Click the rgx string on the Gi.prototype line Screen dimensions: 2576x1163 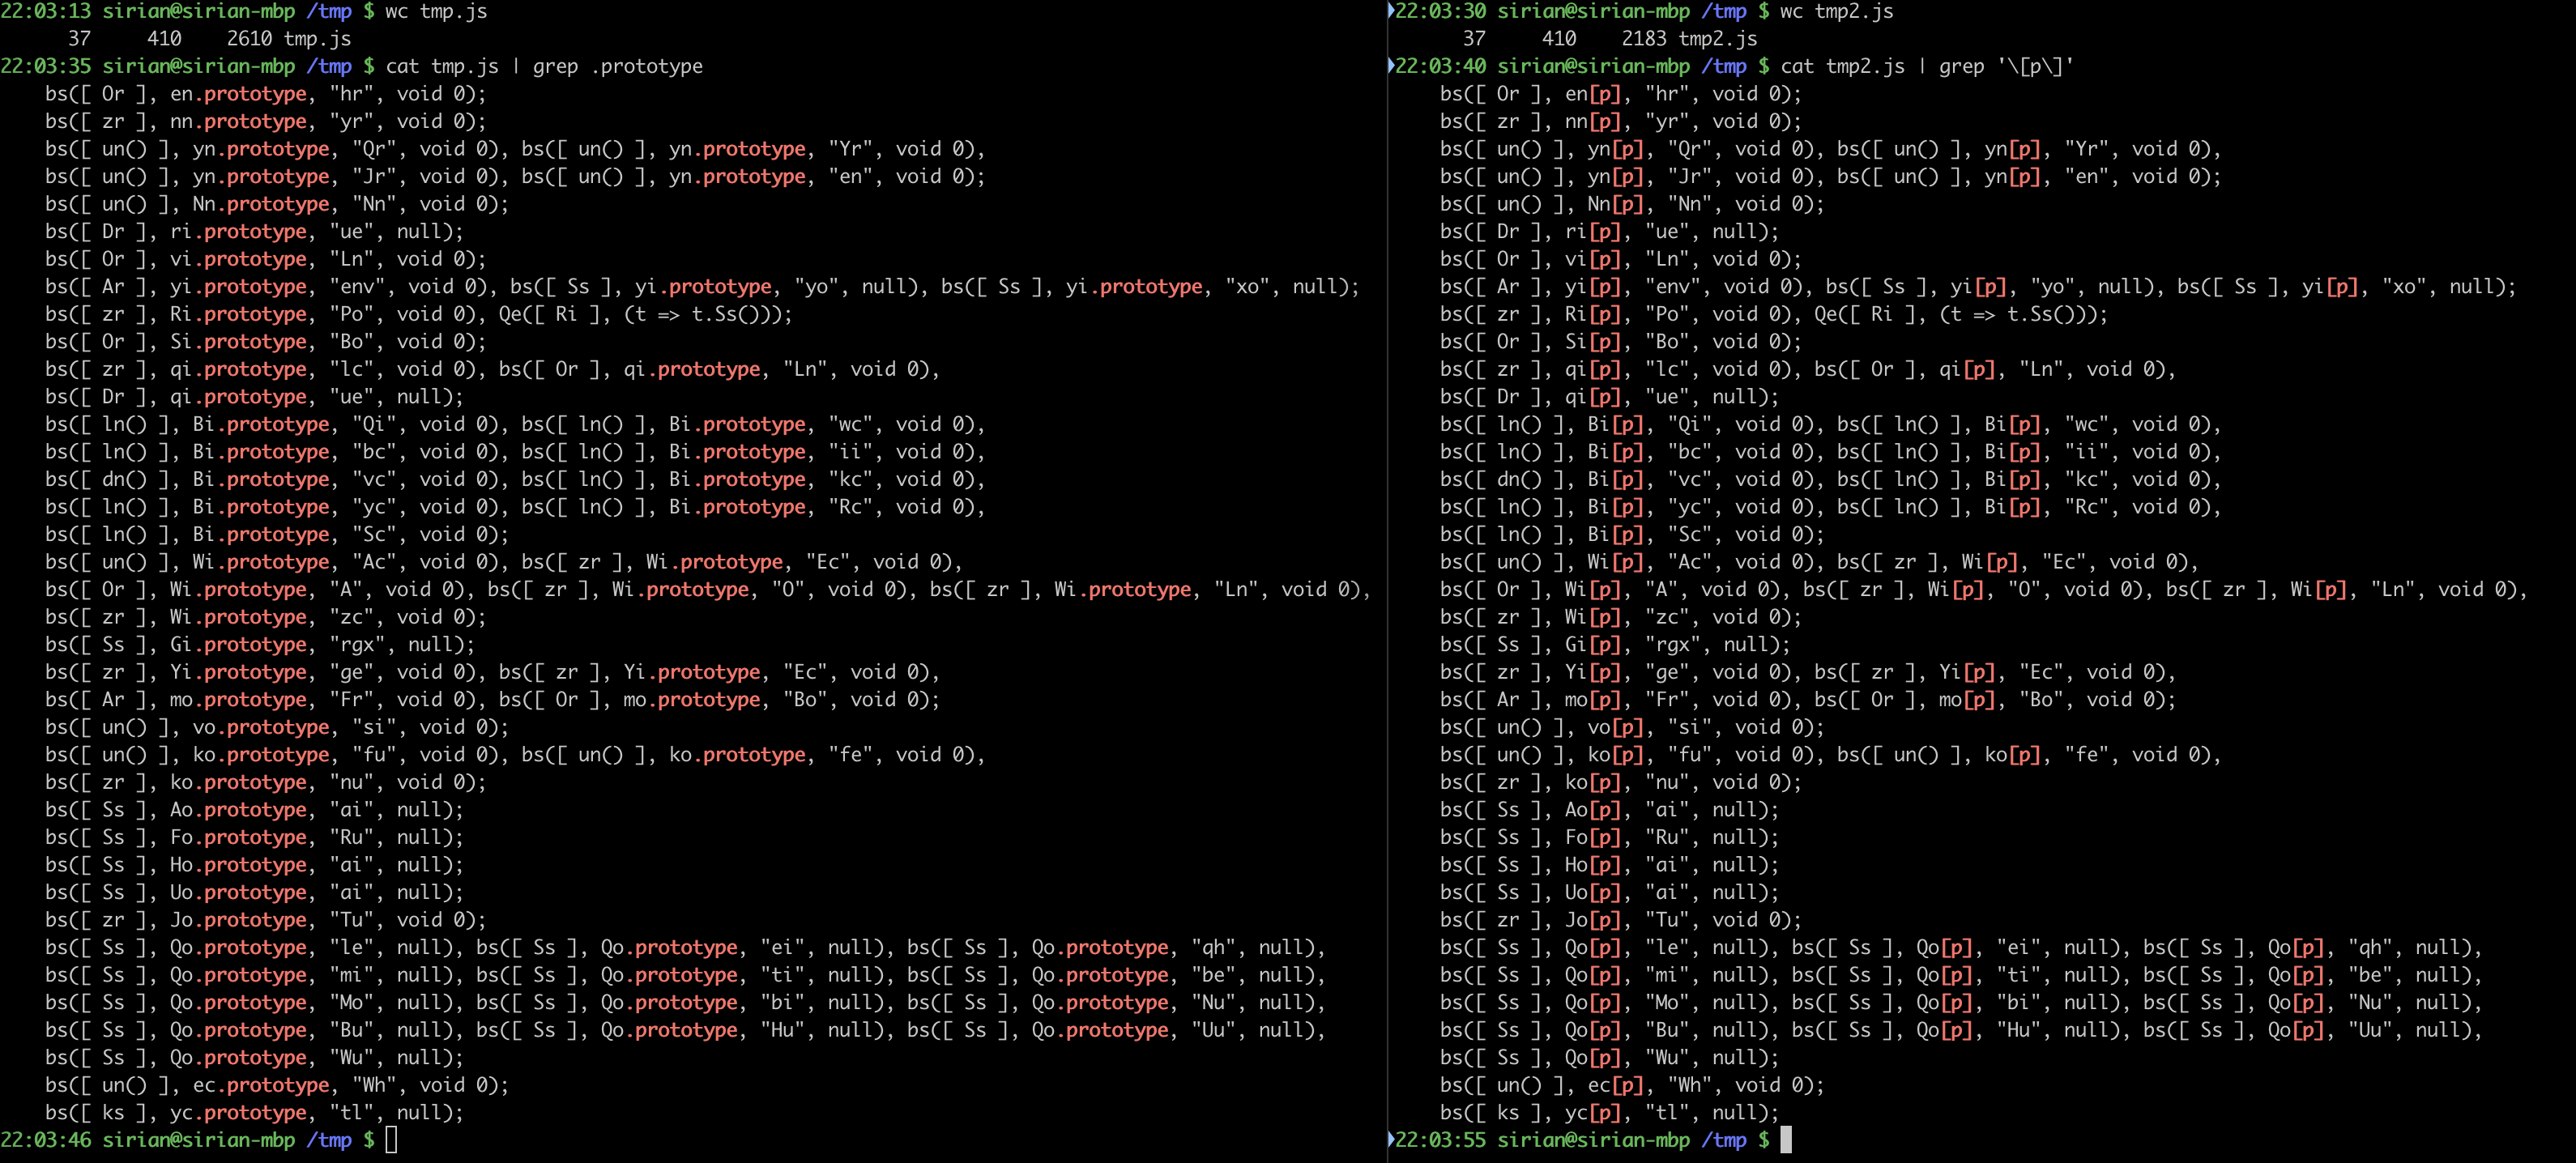tap(361, 644)
